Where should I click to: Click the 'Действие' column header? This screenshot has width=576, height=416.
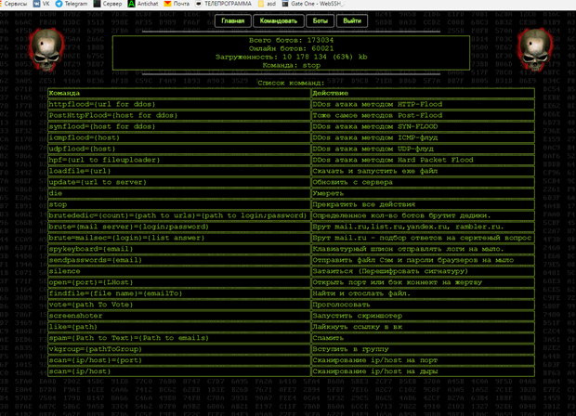[423, 93]
